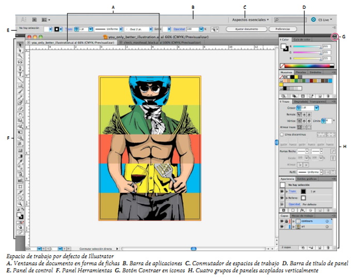
Task: Select the Type tool
Action: (x=20, y=74)
